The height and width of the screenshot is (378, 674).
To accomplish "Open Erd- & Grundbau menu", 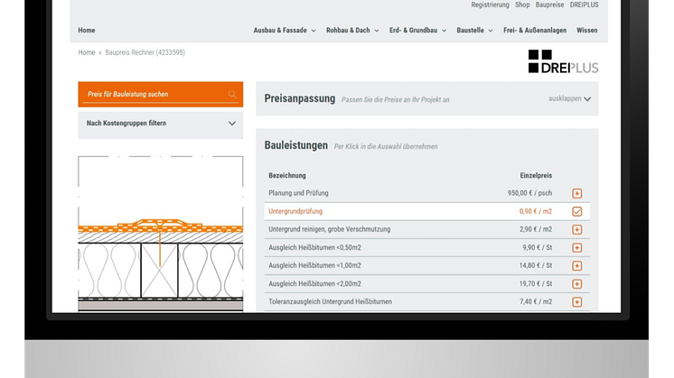I will click(x=415, y=30).
